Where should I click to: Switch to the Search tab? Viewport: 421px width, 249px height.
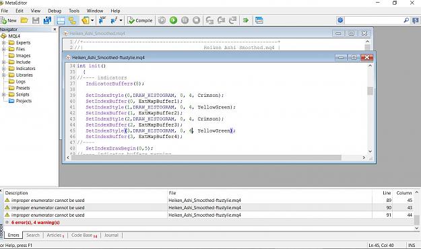coord(33,236)
